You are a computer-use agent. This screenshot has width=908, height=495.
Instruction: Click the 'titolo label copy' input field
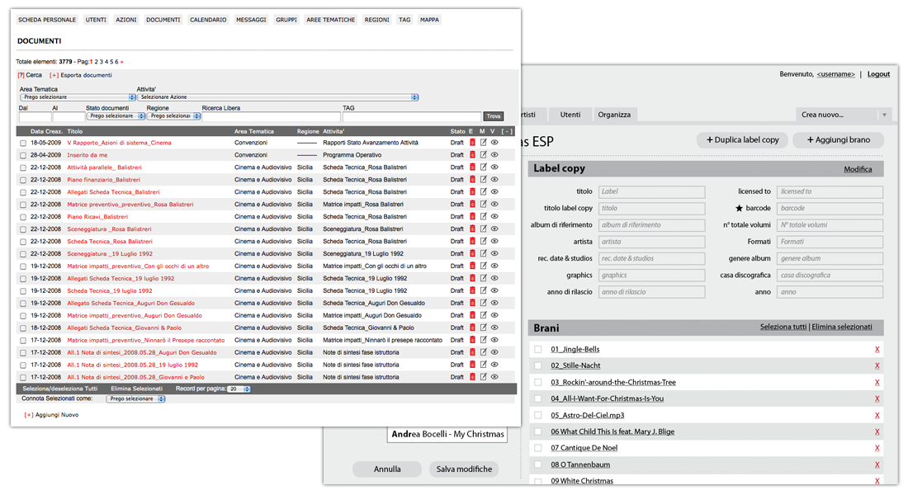[x=651, y=209]
